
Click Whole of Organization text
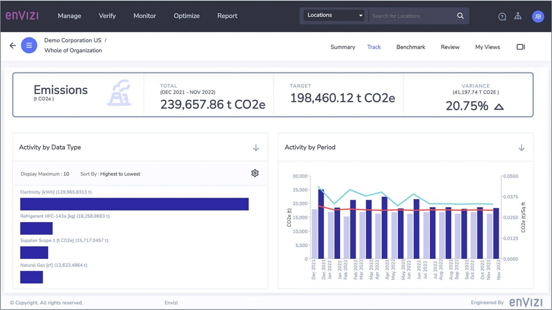73,50
